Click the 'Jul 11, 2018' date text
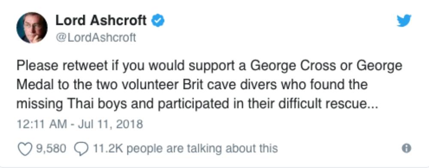This screenshot has width=429, height=168. [110, 124]
